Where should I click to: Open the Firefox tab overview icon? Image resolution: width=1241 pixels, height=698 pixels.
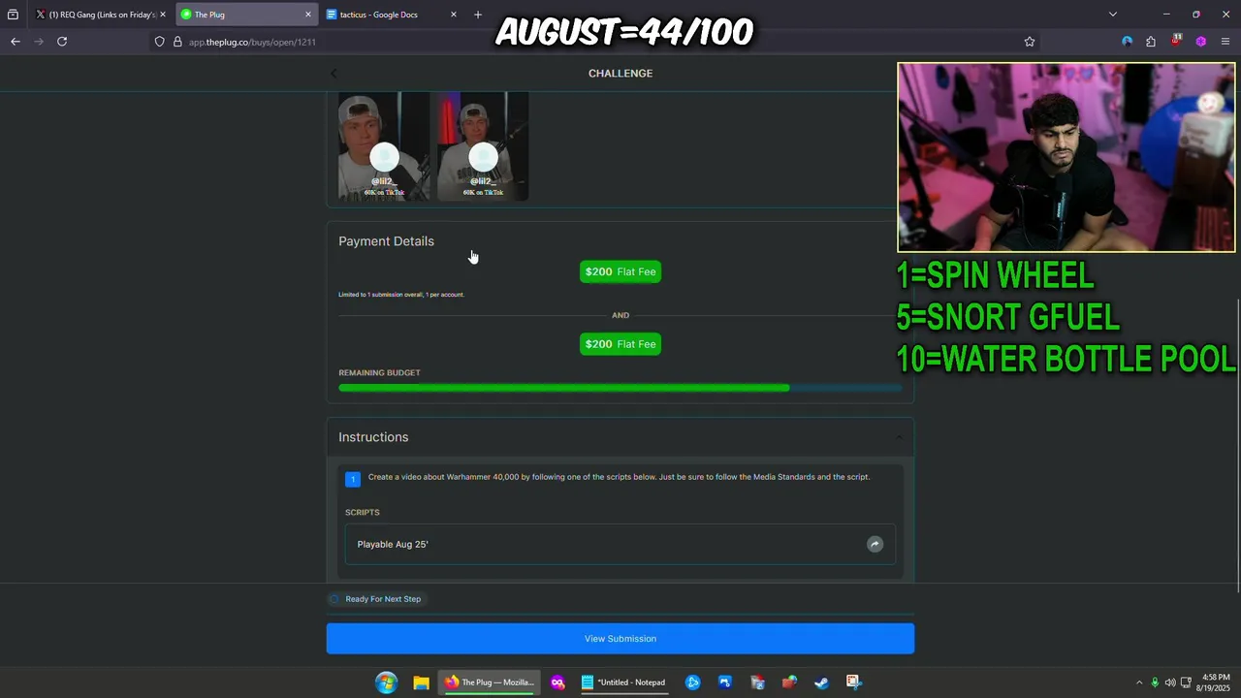click(x=13, y=15)
